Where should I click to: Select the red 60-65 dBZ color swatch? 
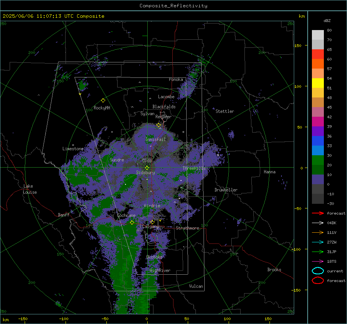pyautogui.click(x=318, y=54)
